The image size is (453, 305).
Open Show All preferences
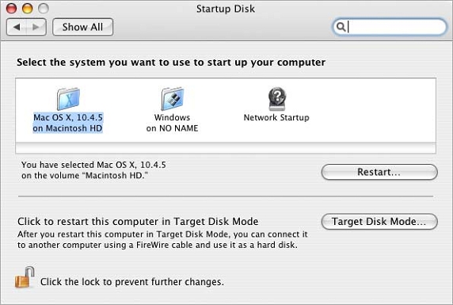(82, 27)
